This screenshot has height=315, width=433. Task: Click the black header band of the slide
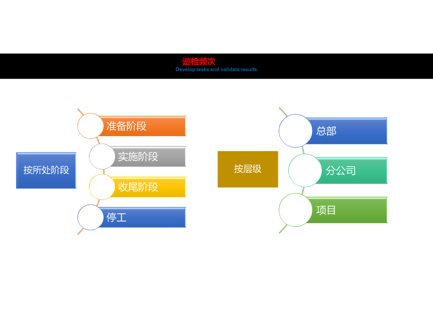point(59,66)
